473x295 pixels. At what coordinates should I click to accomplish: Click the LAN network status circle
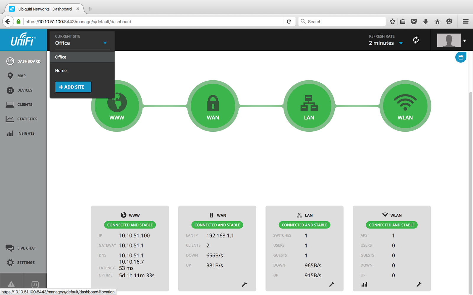point(309,106)
